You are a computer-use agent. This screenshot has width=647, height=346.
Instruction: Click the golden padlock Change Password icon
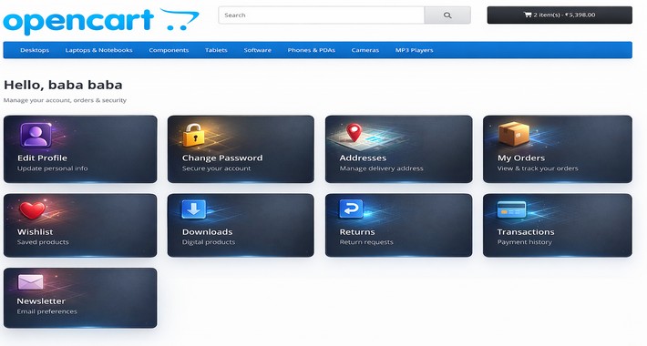[193, 135]
